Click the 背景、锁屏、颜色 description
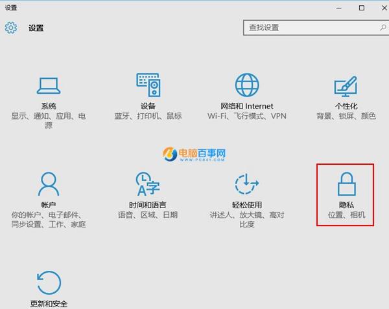Image resolution: width=389 pixels, height=309 pixels. 346,116
